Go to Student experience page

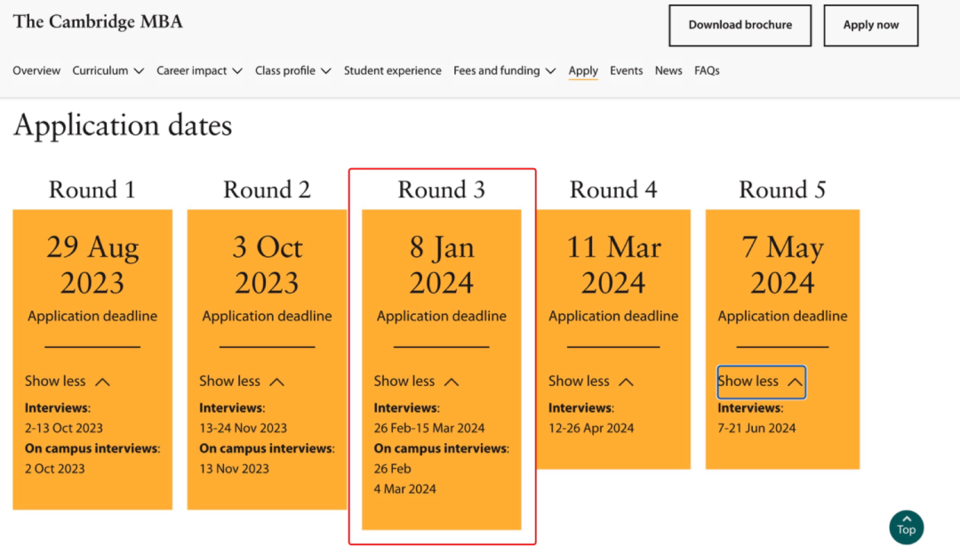tap(392, 70)
